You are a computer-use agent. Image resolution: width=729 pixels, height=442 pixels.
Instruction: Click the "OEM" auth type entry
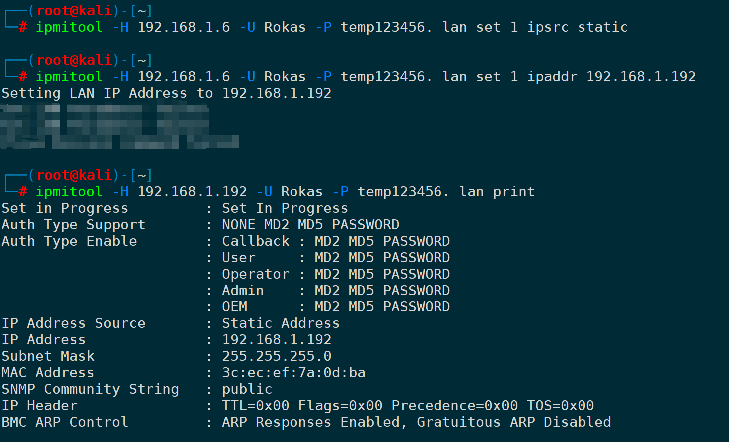234,307
